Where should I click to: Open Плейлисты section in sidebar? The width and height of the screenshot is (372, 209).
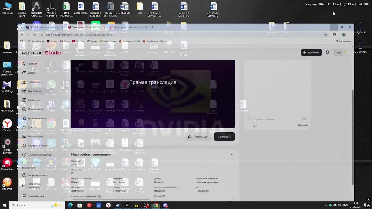(x=34, y=82)
